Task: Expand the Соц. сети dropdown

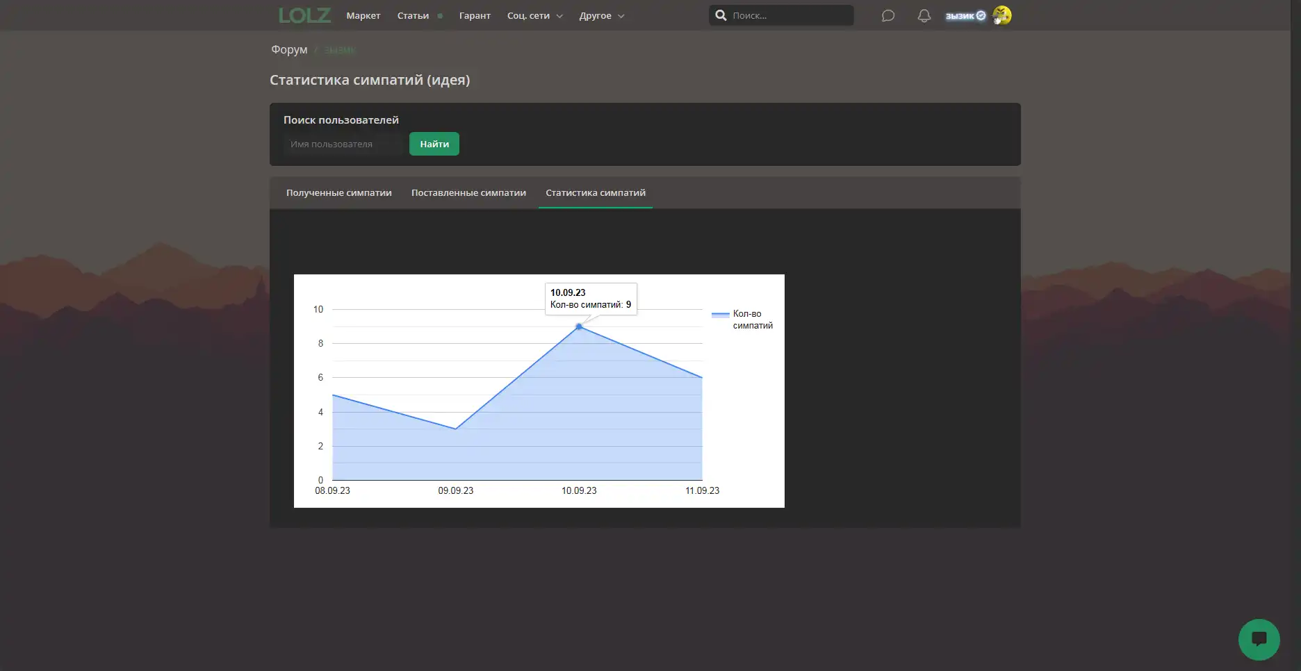Action: [x=534, y=15]
